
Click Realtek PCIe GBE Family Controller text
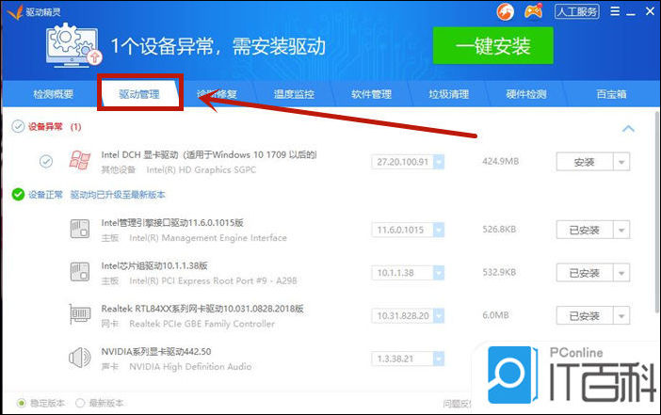[202, 324]
